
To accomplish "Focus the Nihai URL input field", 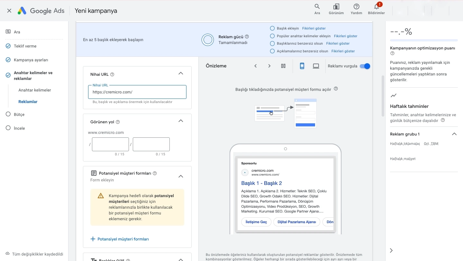I will (x=137, y=92).
